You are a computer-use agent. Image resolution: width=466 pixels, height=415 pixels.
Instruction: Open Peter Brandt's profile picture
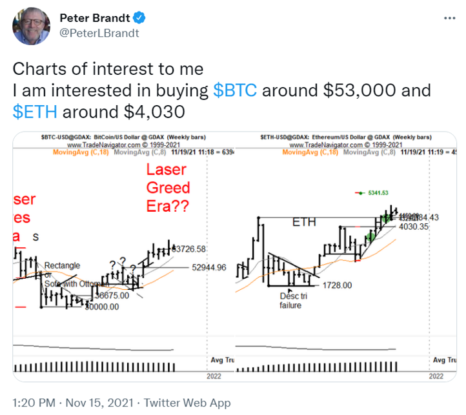point(31,26)
